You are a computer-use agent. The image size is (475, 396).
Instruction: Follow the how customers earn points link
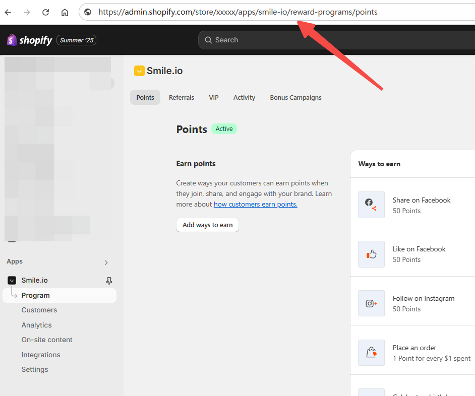pyautogui.click(x=256, y=205)
